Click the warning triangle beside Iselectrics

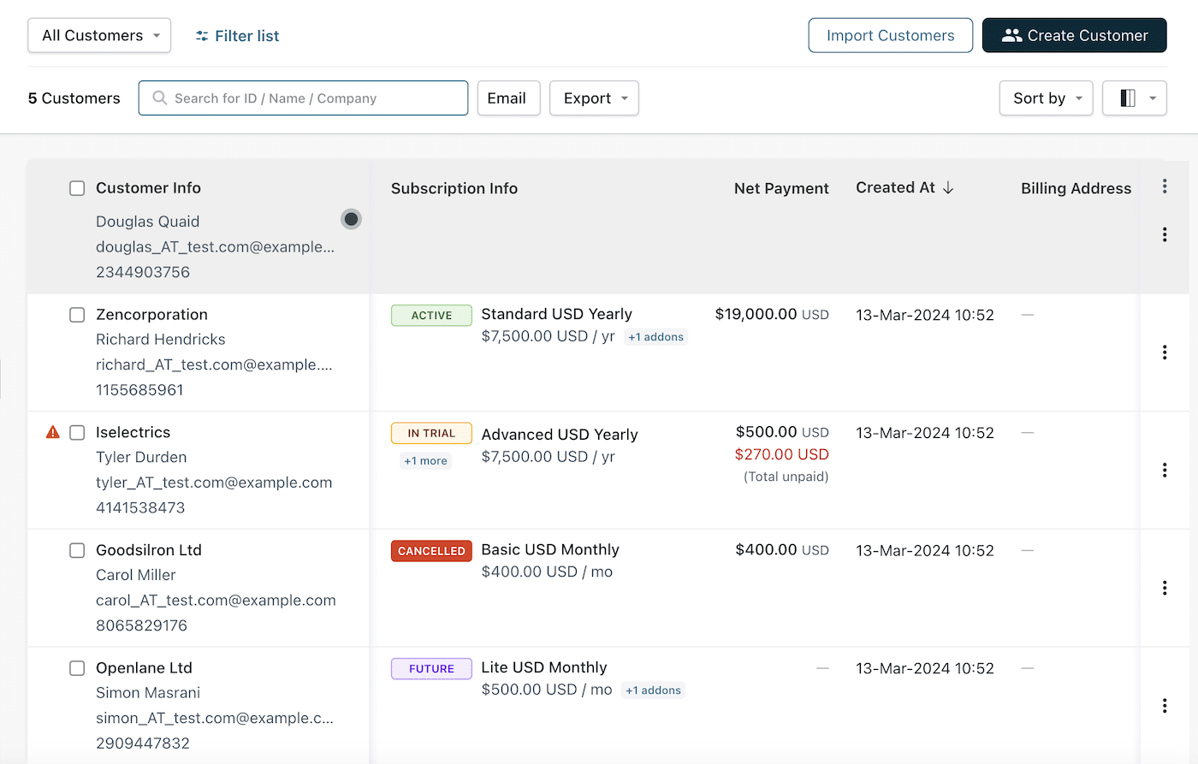53,432
